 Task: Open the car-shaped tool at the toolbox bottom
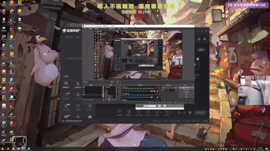90,117
